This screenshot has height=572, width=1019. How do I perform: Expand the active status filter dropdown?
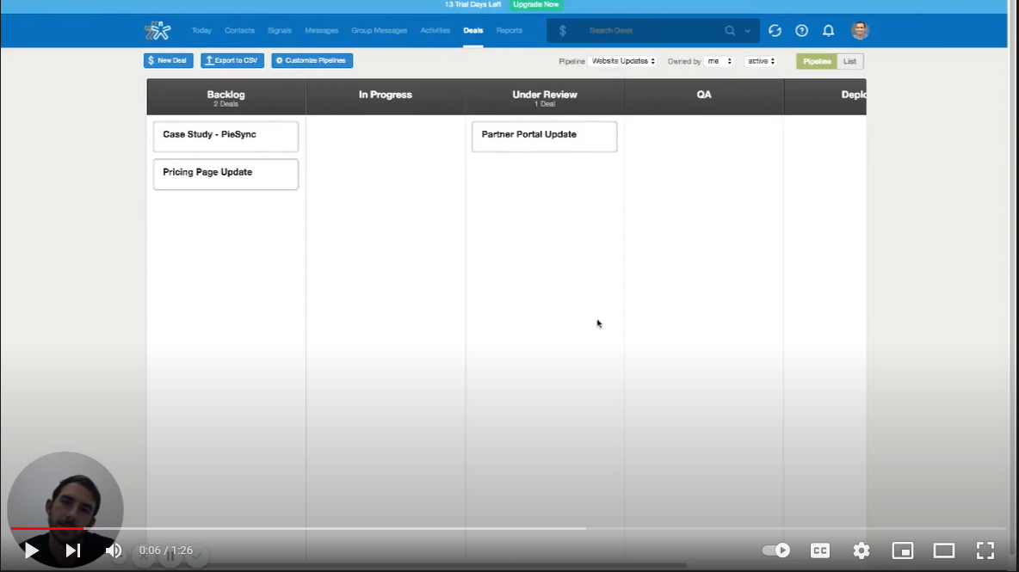[761, 61]
